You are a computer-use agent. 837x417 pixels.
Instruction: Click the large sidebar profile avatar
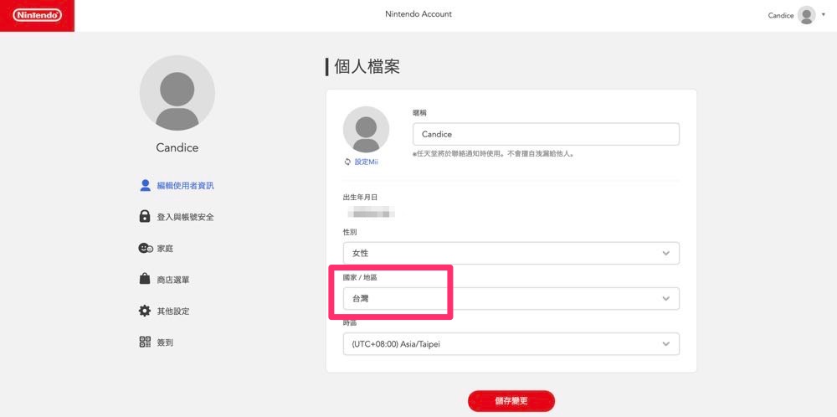coord(177,93)
